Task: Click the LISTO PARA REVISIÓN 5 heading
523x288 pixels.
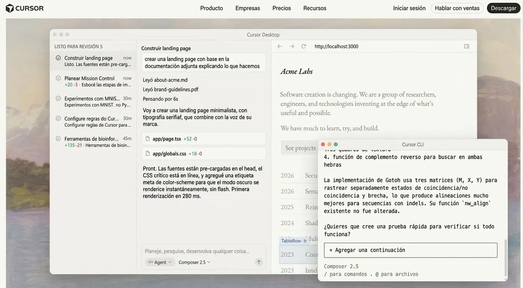Action: [x=78, y=46]
